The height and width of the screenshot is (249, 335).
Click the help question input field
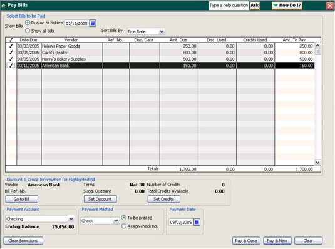point(229,6)
